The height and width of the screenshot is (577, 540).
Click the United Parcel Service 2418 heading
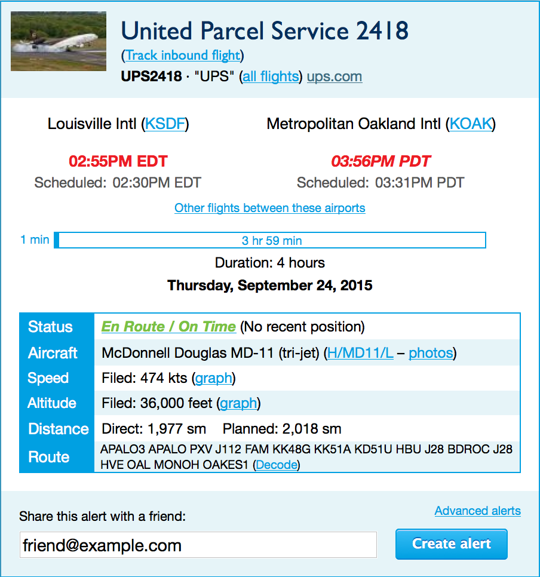coord(265,30)
